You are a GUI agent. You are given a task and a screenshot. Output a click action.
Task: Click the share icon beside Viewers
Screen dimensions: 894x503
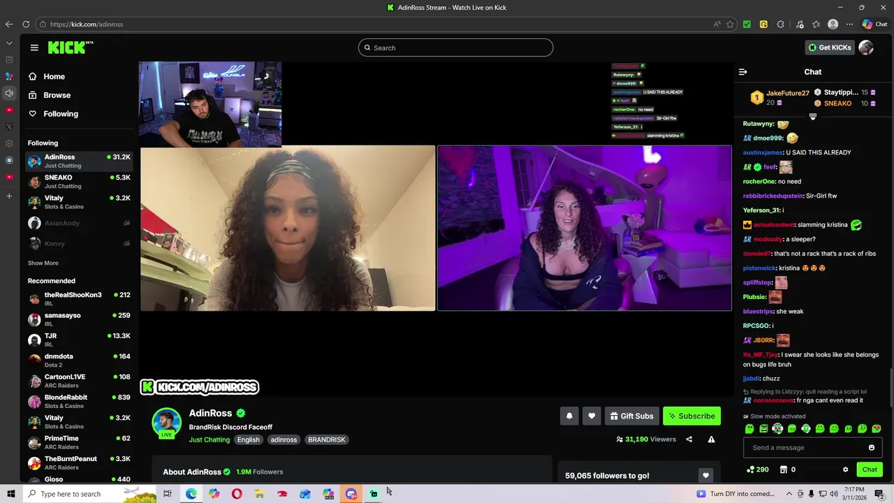tap(689, 439)
